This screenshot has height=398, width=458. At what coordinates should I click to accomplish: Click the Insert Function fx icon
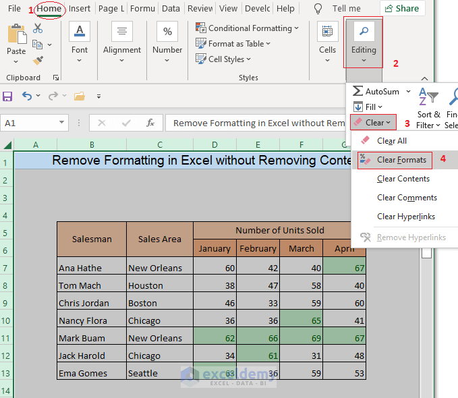pyautogui.click(x=150, y=123)
